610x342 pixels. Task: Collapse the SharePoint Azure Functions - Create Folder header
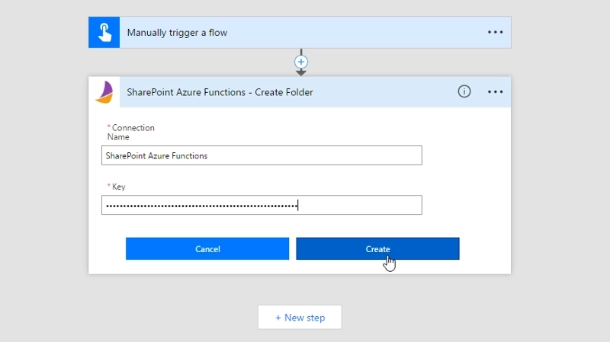coord(220,92)
